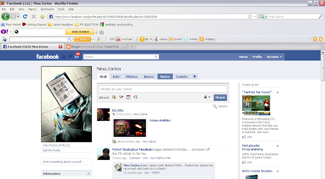Click the page vertical scrollbar thumb
The width and height of the screenshot is (325, 179).
323,68
